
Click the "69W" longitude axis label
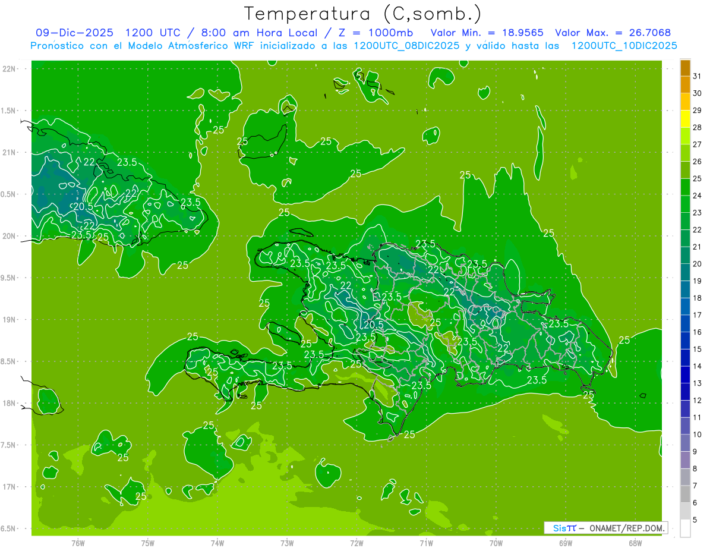point(566,543)
